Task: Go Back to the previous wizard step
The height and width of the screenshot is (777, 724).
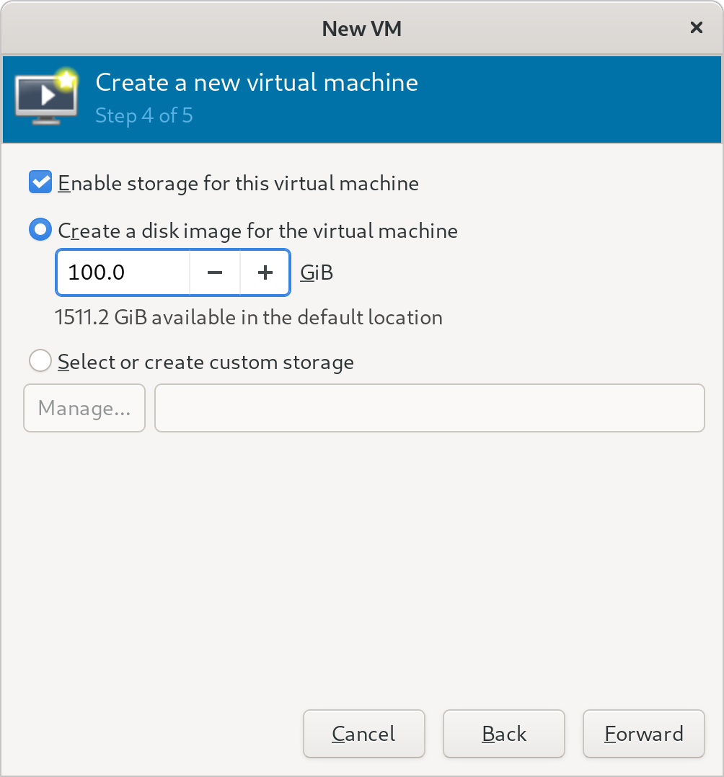Action: pyautogui.click(x=503, y=733)
